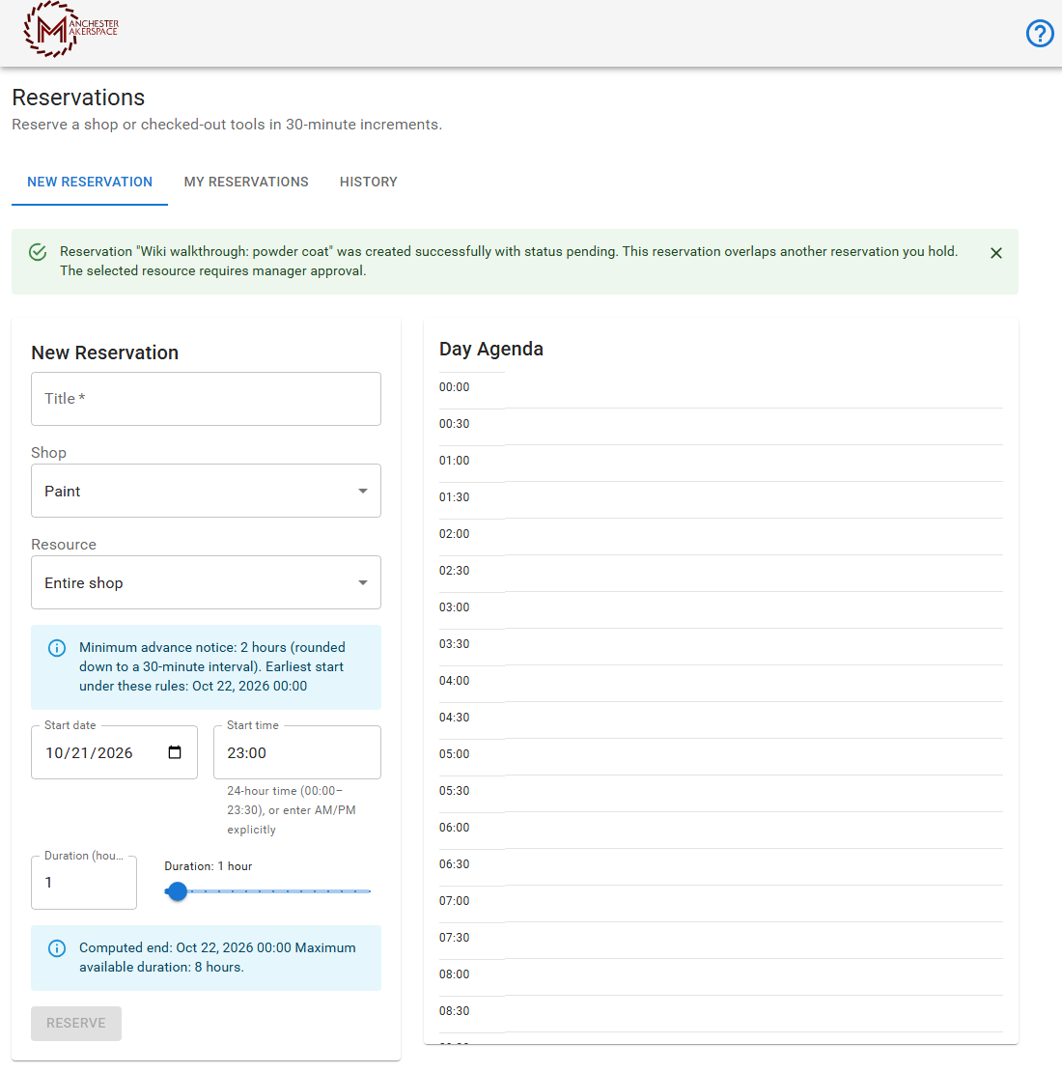
Task: Select the 06:00 time label in agenda
Action: tap(455, 828)
